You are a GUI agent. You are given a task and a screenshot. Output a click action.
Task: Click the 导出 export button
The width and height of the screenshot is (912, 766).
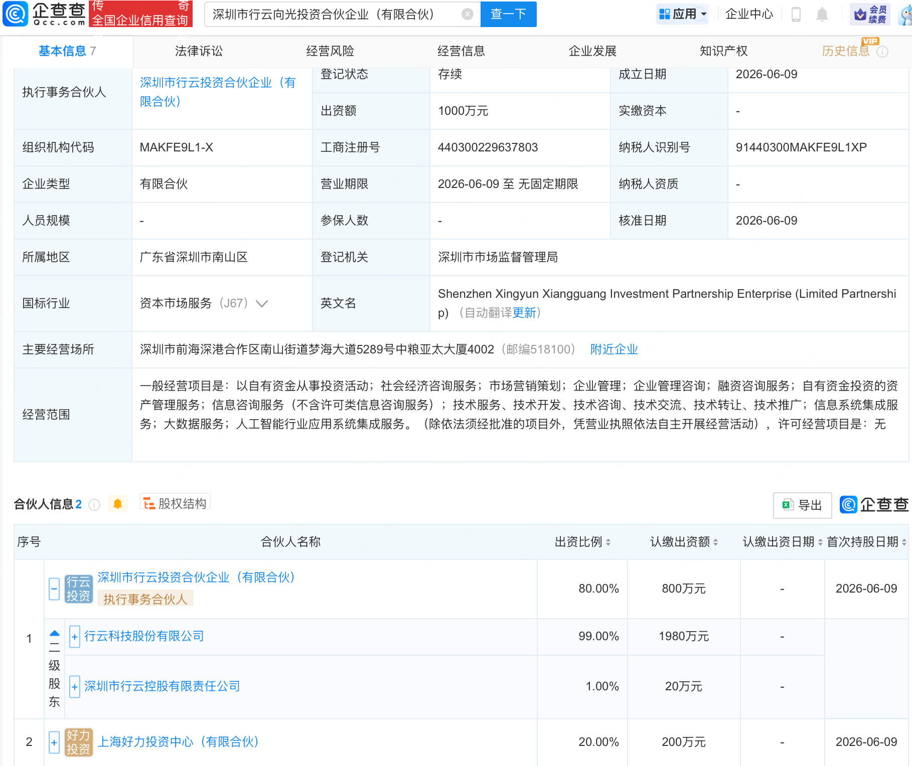point(803,505)
